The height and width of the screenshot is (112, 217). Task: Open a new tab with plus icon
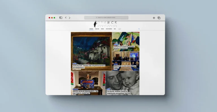click(x=154, y=18)
